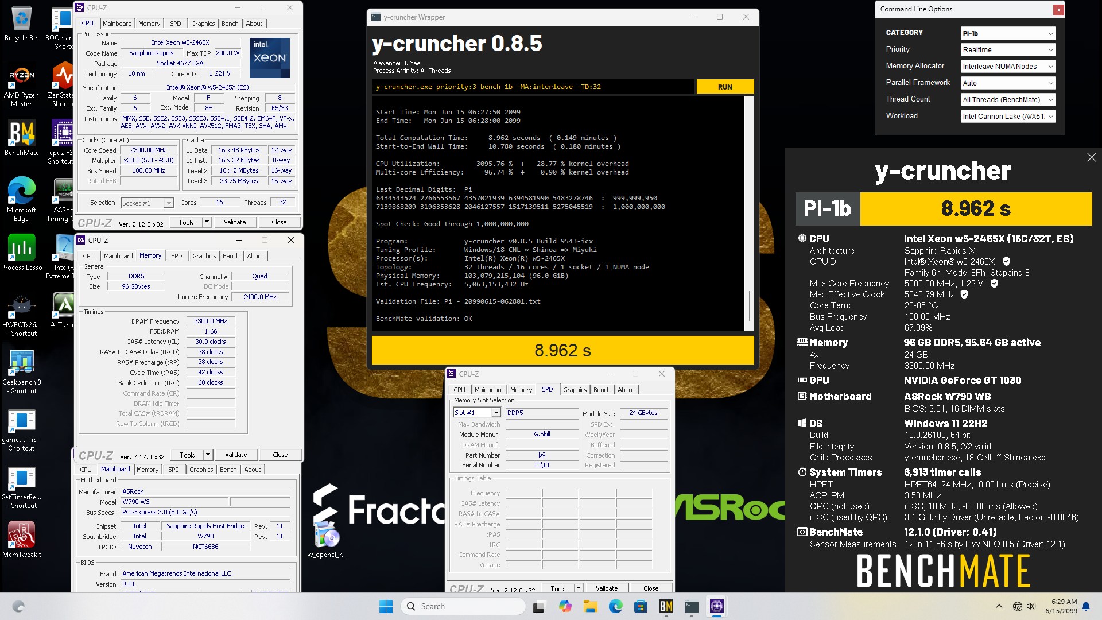Expand the Priority Realtime dropdown
Screen dimensions: 1102x620
pyautogui.click(x=1008, y=50)
